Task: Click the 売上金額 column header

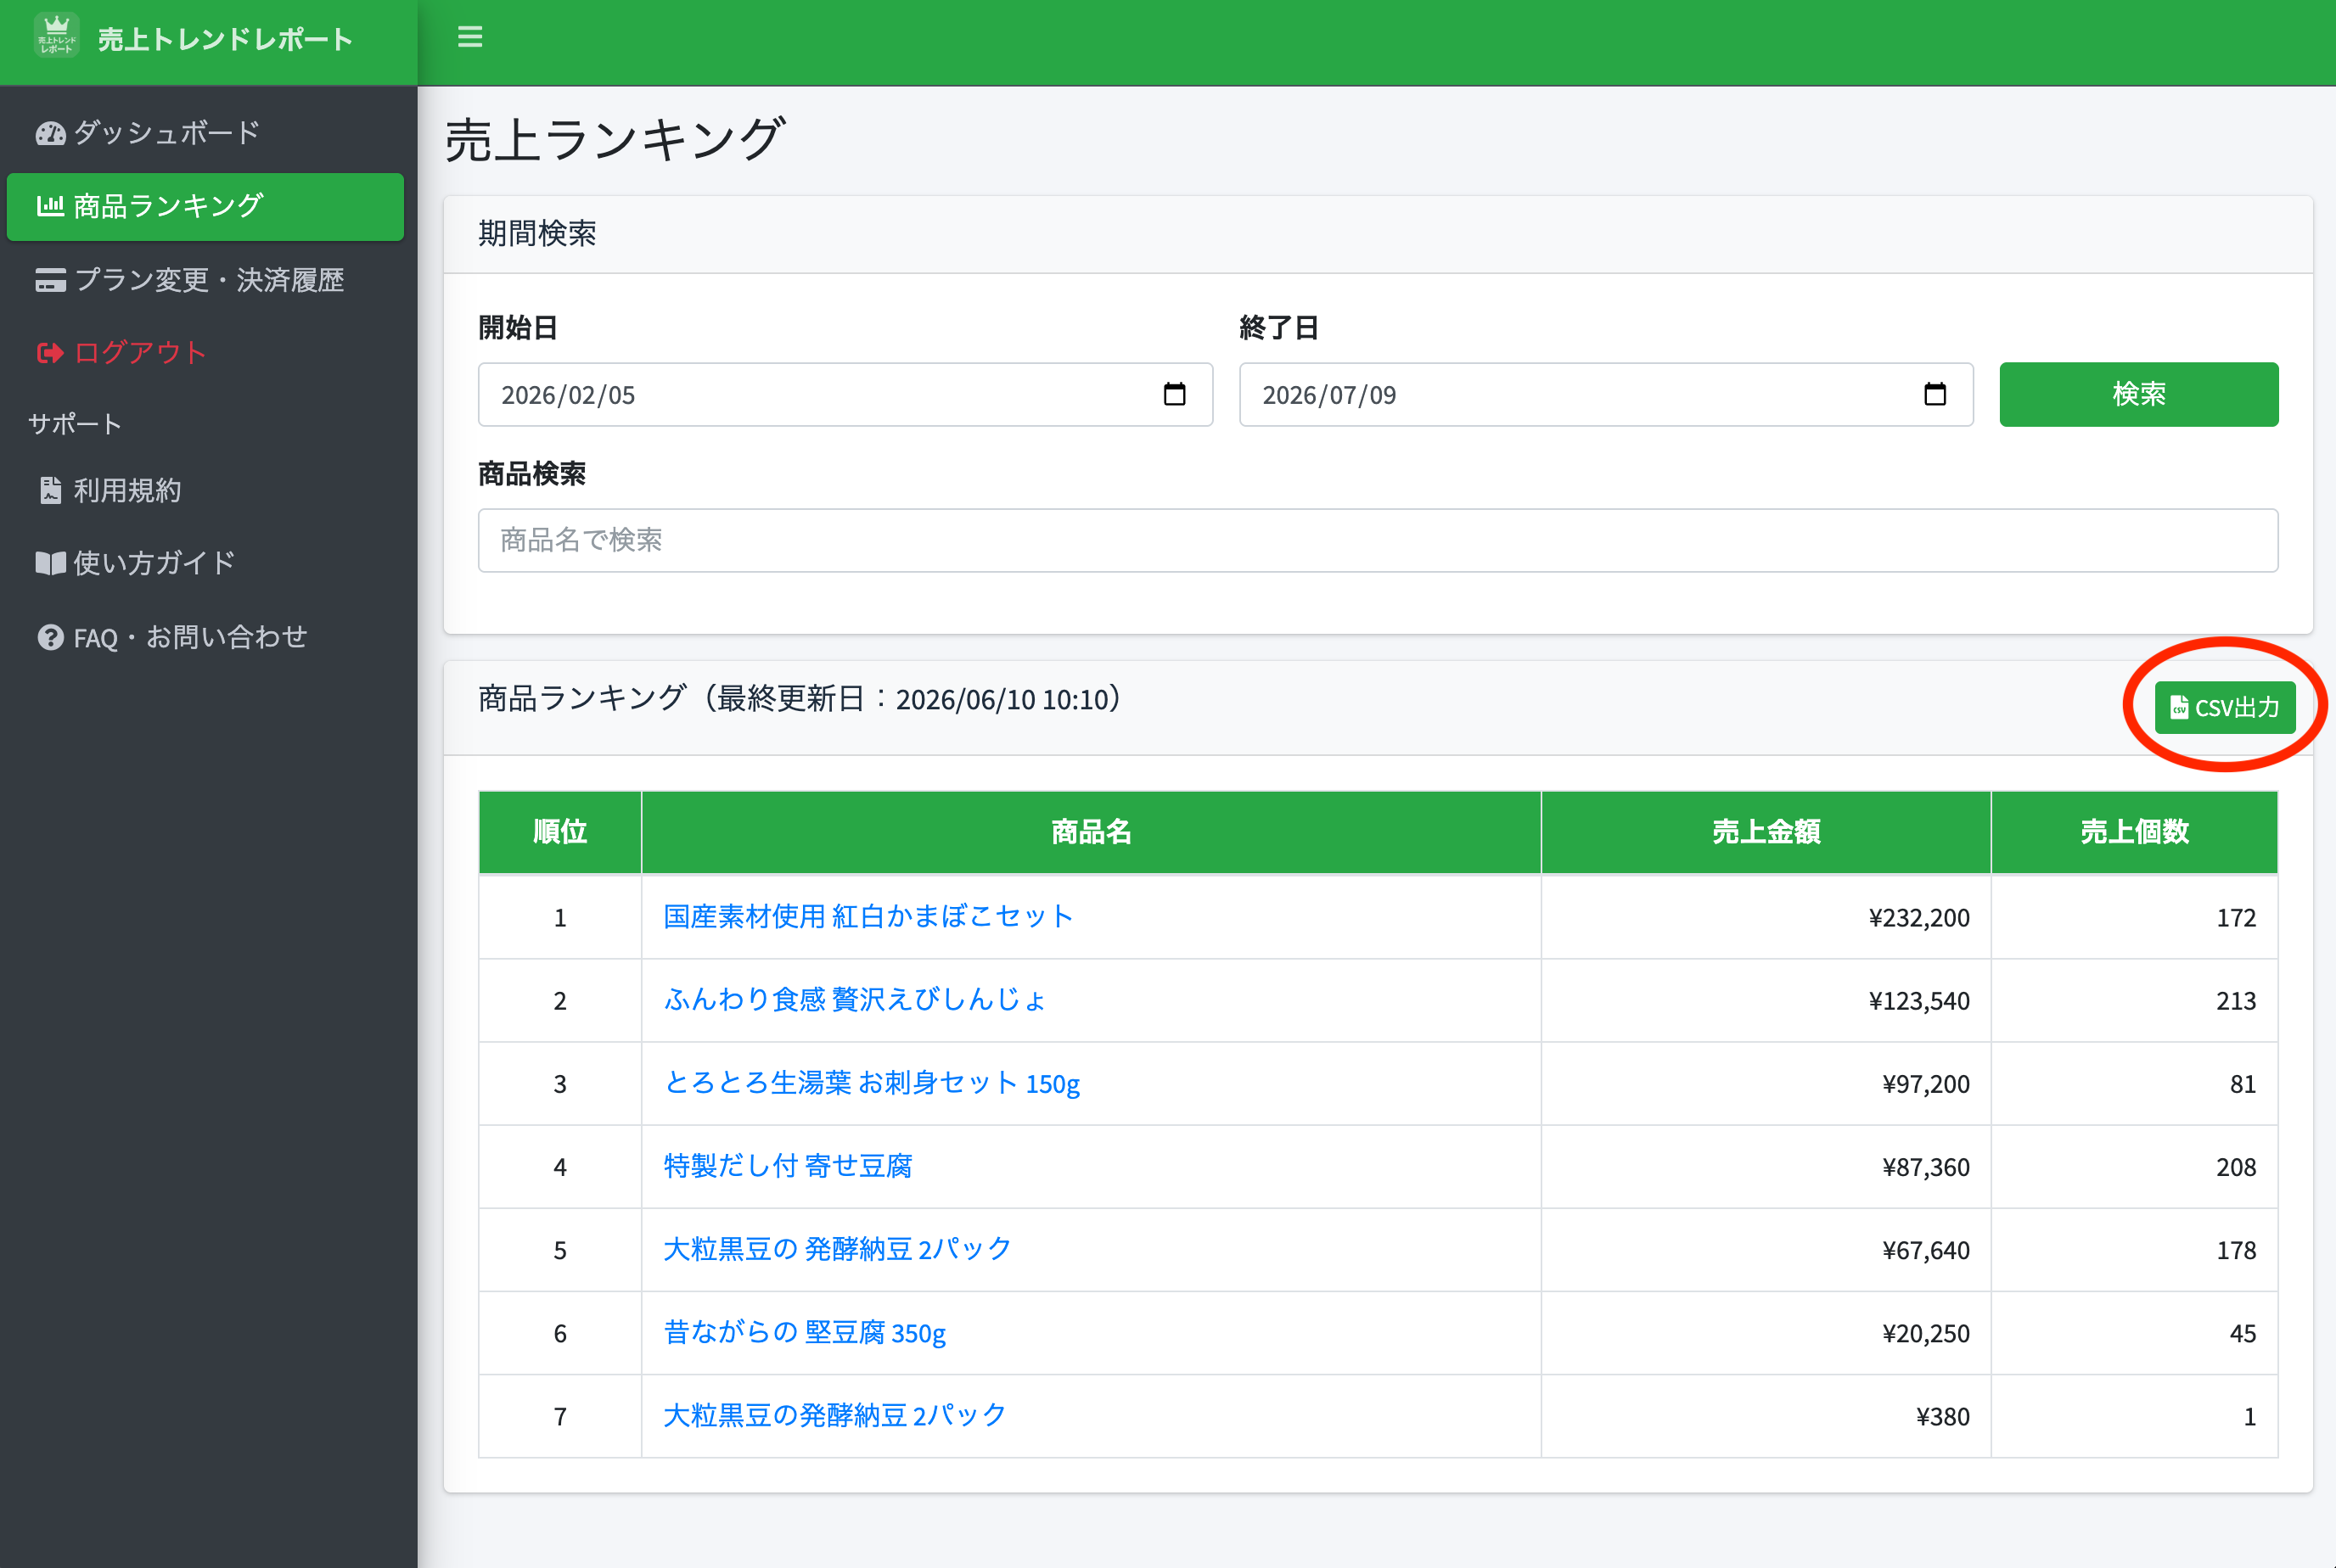Action: (1766, 832)
